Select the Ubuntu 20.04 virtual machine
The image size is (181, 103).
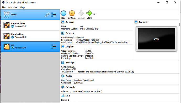(30, 25)
